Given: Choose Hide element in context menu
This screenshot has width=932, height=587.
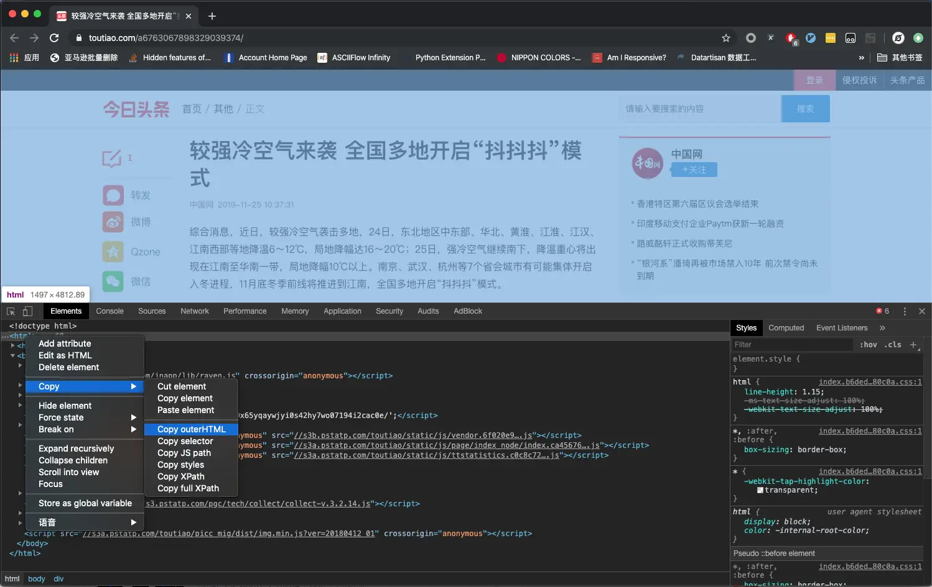Looking at the screenshot, I should pyautogui.click(x=85, y=406).
